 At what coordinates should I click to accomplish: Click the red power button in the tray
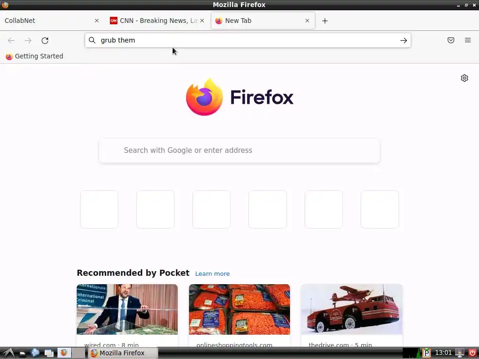(472, 353)
